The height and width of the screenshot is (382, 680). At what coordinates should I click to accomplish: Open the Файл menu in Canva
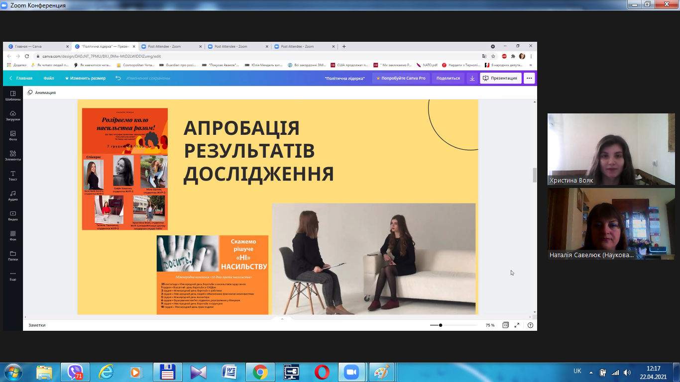(49, 78)
